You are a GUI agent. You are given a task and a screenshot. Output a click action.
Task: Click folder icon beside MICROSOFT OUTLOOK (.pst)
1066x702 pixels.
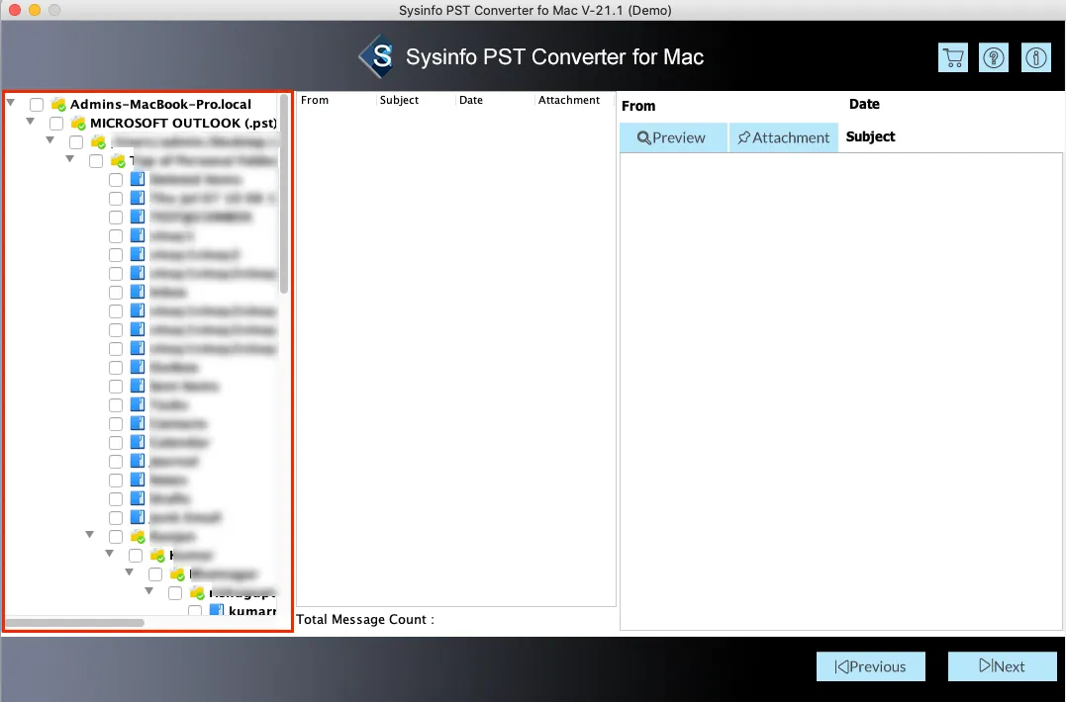(x=78, y=124)
